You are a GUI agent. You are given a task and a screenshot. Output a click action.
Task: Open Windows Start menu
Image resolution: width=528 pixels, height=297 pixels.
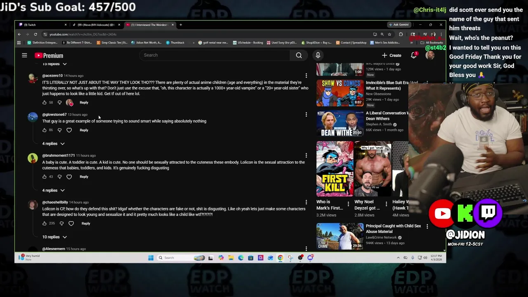pos(151,258)
